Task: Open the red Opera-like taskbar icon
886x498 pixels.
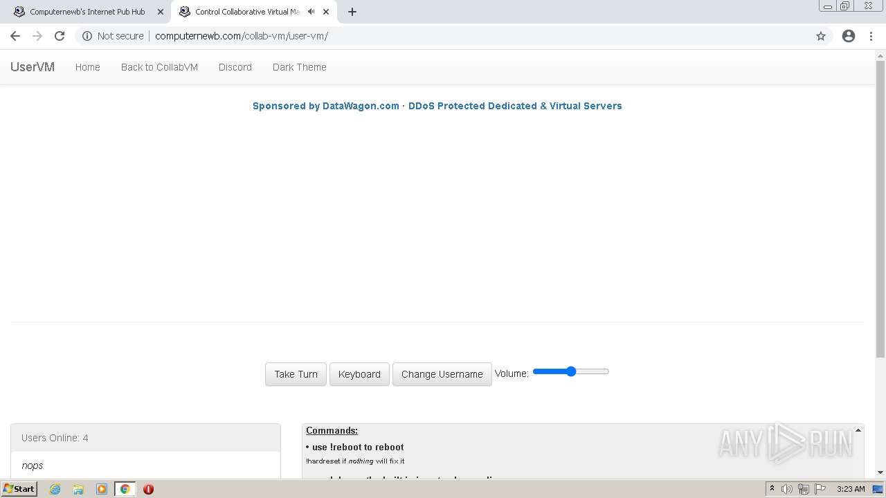Action: tap(148, 489)
